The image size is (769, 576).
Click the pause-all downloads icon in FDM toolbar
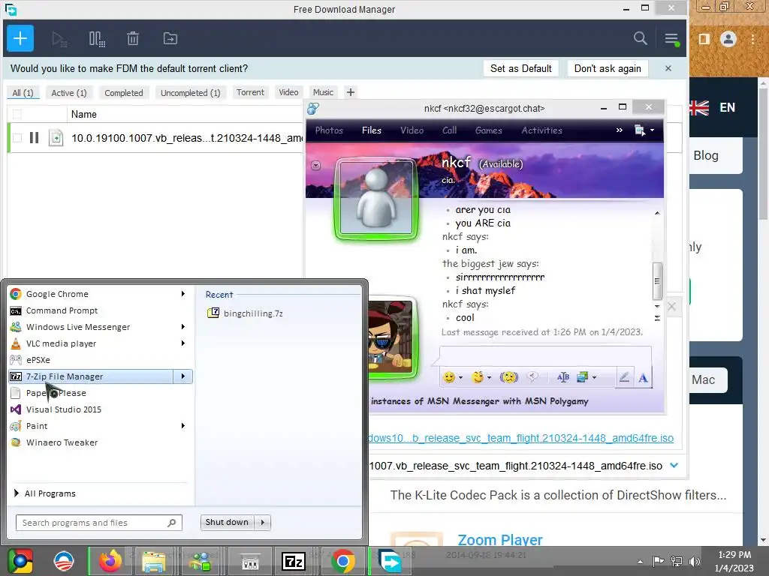[x=97, y=39]
